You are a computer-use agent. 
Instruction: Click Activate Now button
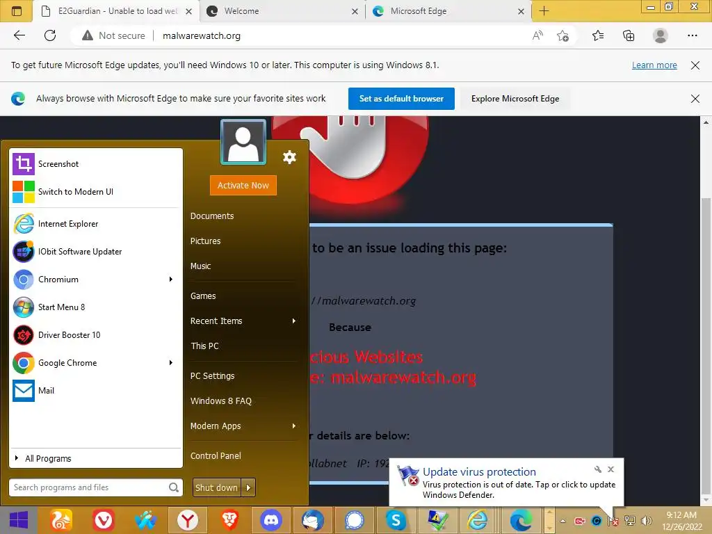(x=243, y=185)
